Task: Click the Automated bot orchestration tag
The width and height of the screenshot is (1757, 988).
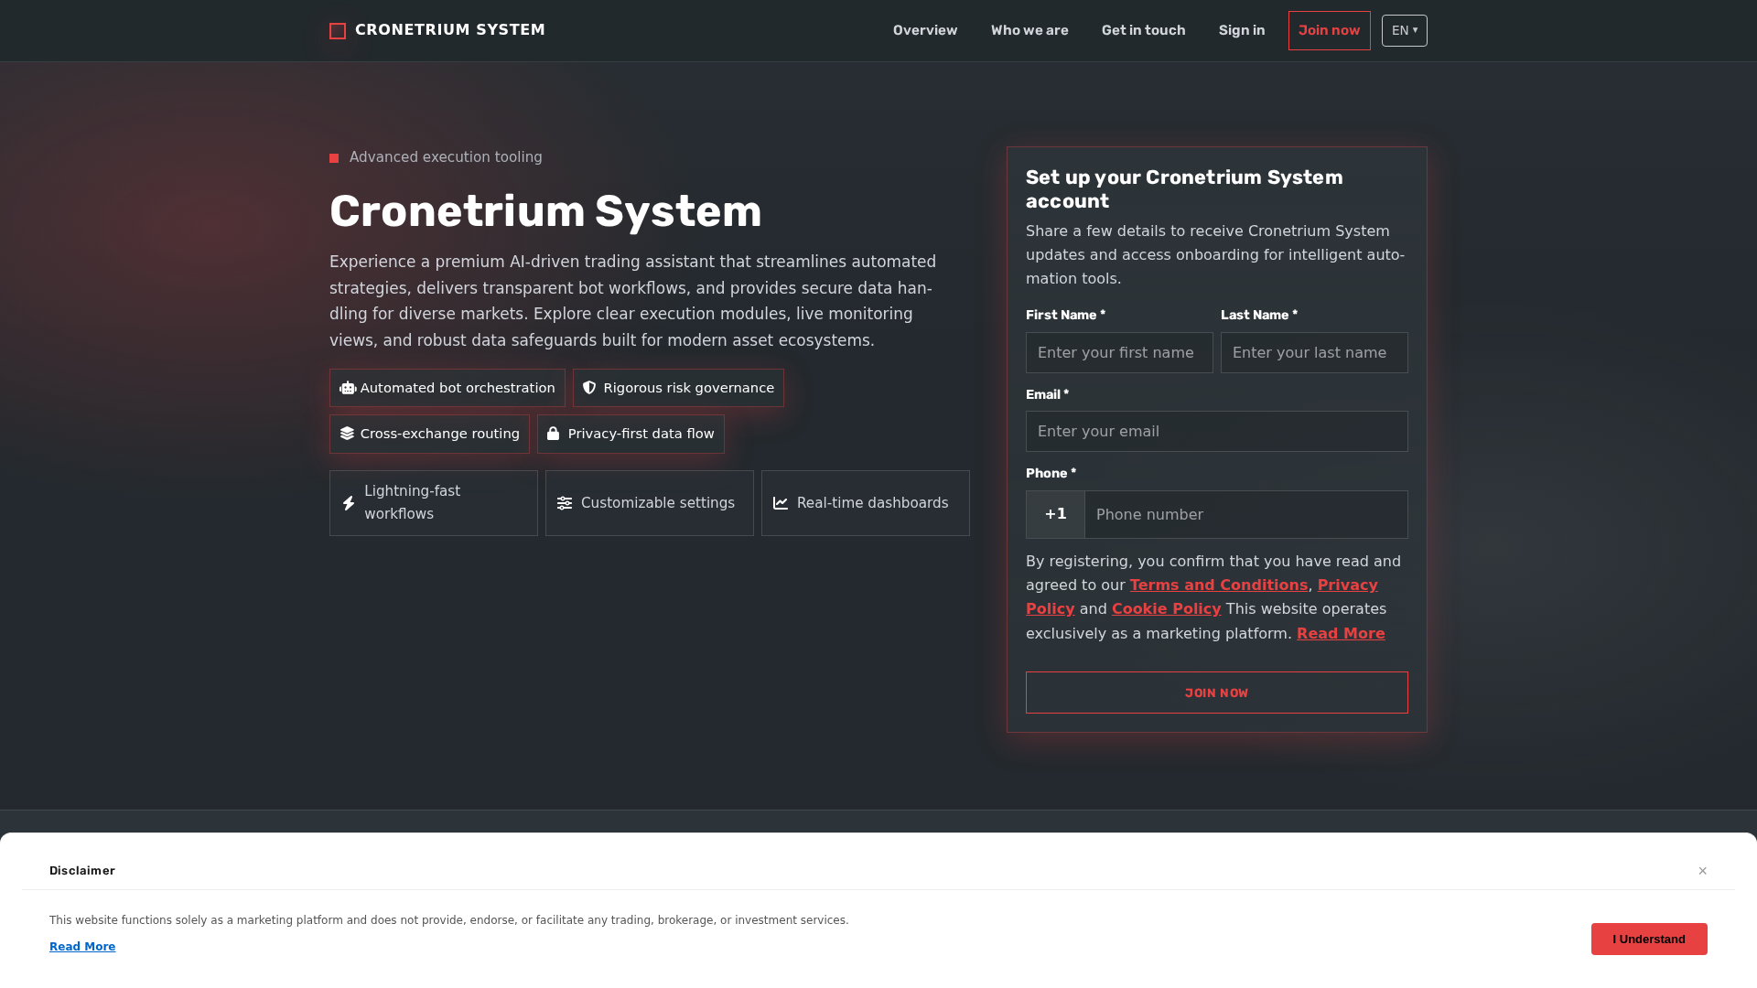Action: 447,388
